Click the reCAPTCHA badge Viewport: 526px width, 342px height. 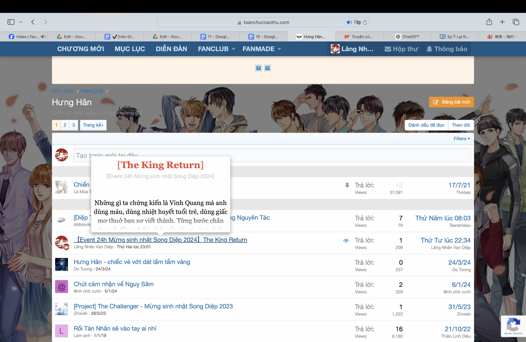point(513,326)
